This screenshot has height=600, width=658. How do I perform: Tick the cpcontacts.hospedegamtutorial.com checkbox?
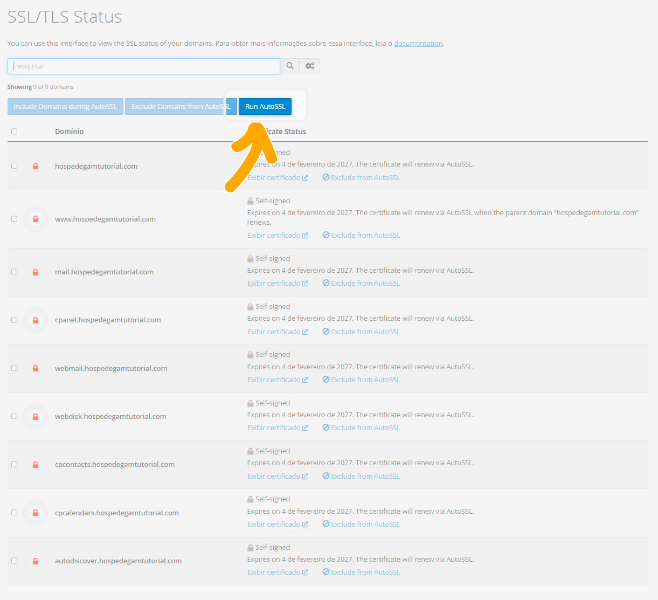(x=15, y=465)
